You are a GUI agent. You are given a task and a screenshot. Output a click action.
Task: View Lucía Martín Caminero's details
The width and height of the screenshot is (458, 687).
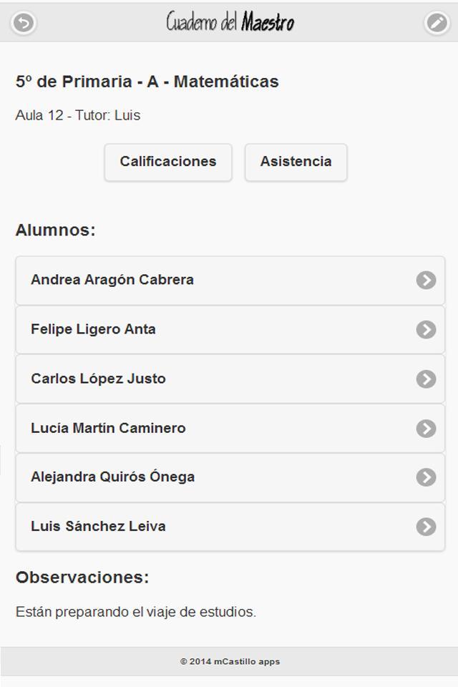(108, 428)
